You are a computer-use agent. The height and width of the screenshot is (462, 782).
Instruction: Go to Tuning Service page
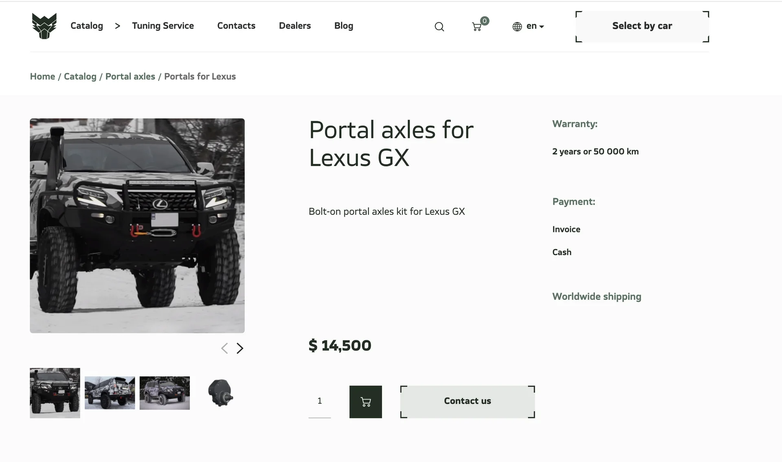coord(163,26)
